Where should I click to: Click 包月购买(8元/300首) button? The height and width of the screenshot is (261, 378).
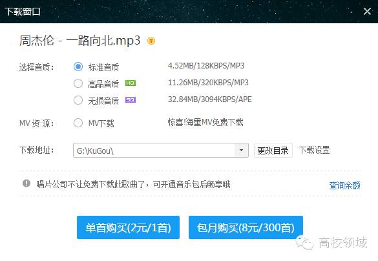246,227
